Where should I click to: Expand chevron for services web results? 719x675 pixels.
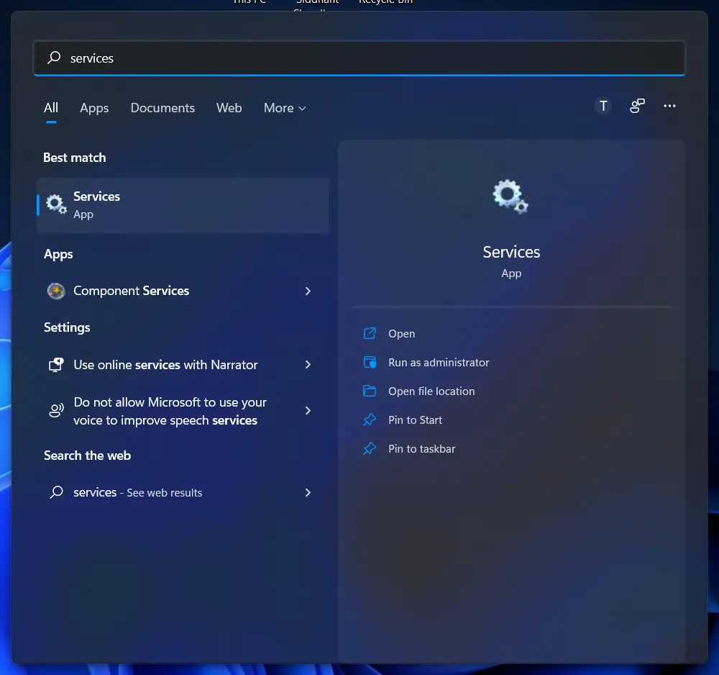point(308,492)
